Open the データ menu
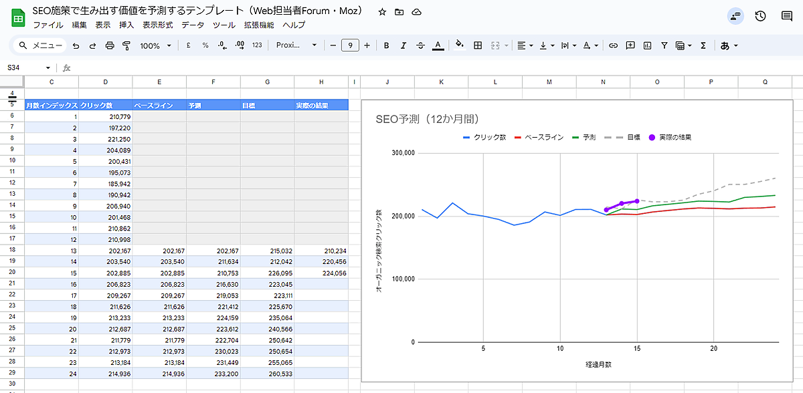The height and width of the screenshot is (393, 803). tap(193, 25)
